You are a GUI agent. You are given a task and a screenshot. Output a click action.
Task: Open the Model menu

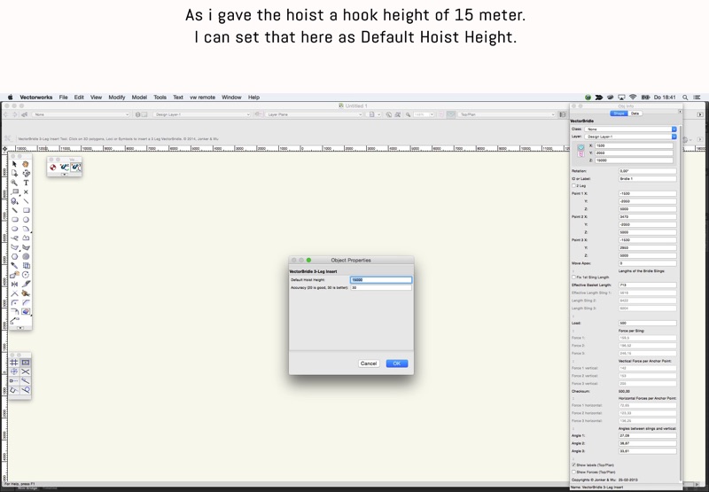[x=139, y=98]
